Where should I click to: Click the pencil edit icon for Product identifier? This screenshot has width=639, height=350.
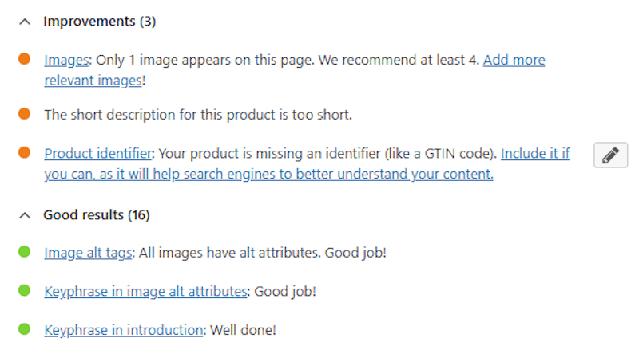click(x=610, y=155)
